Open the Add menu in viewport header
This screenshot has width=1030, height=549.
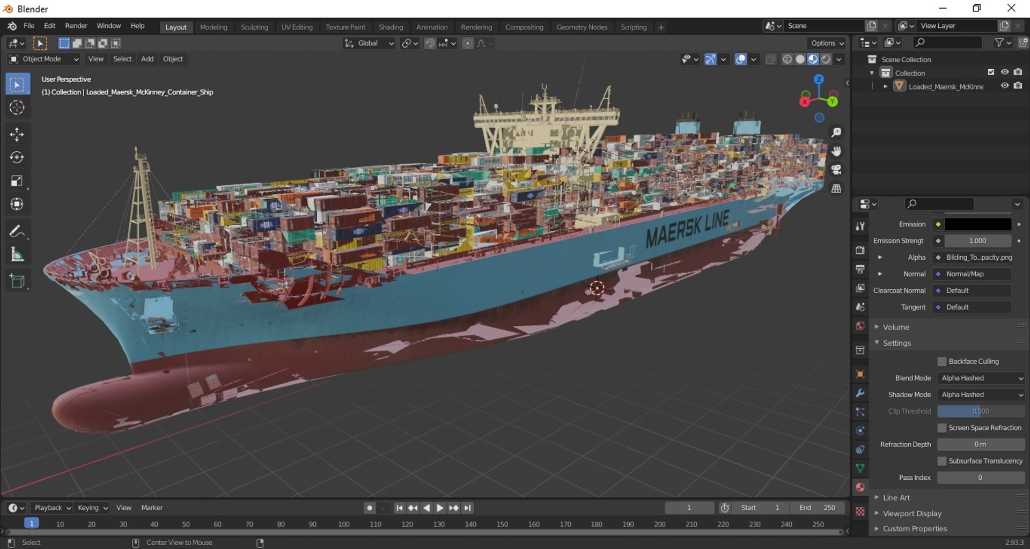click(x=147, y=59)
